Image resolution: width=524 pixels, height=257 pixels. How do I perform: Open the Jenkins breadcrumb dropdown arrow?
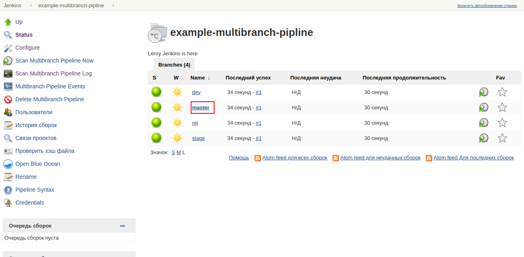click(x=31, y=5)
